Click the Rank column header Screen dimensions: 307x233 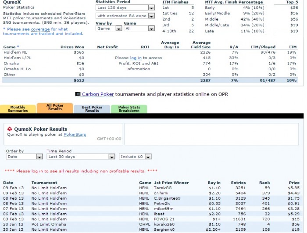(264, 183)
